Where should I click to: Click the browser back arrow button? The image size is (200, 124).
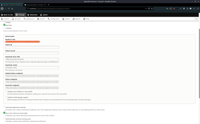pos(2,9)
